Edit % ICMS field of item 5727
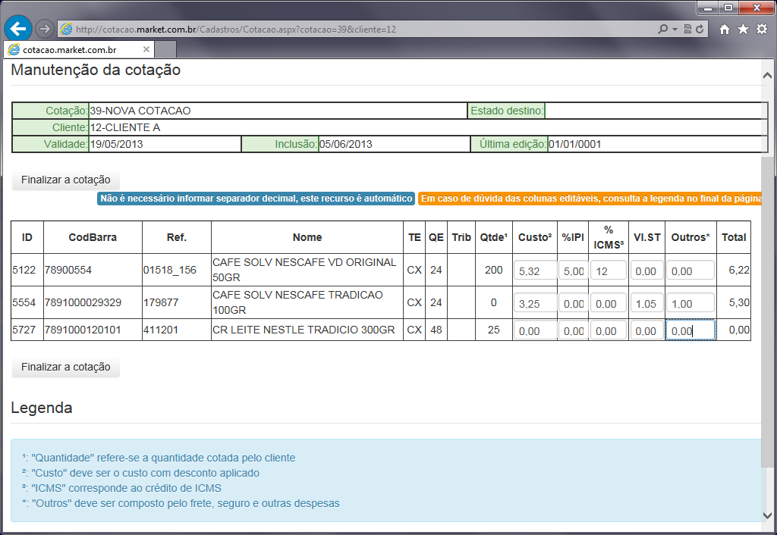 click(x=608, y=330)
